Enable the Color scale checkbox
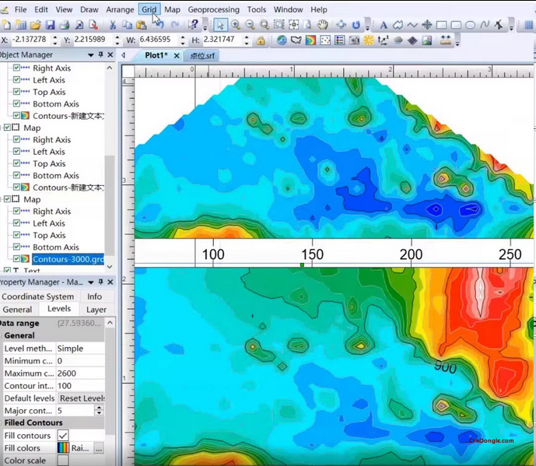Image resolution: width=536 pixels, height=466 pixels. [x=63, y=461]
